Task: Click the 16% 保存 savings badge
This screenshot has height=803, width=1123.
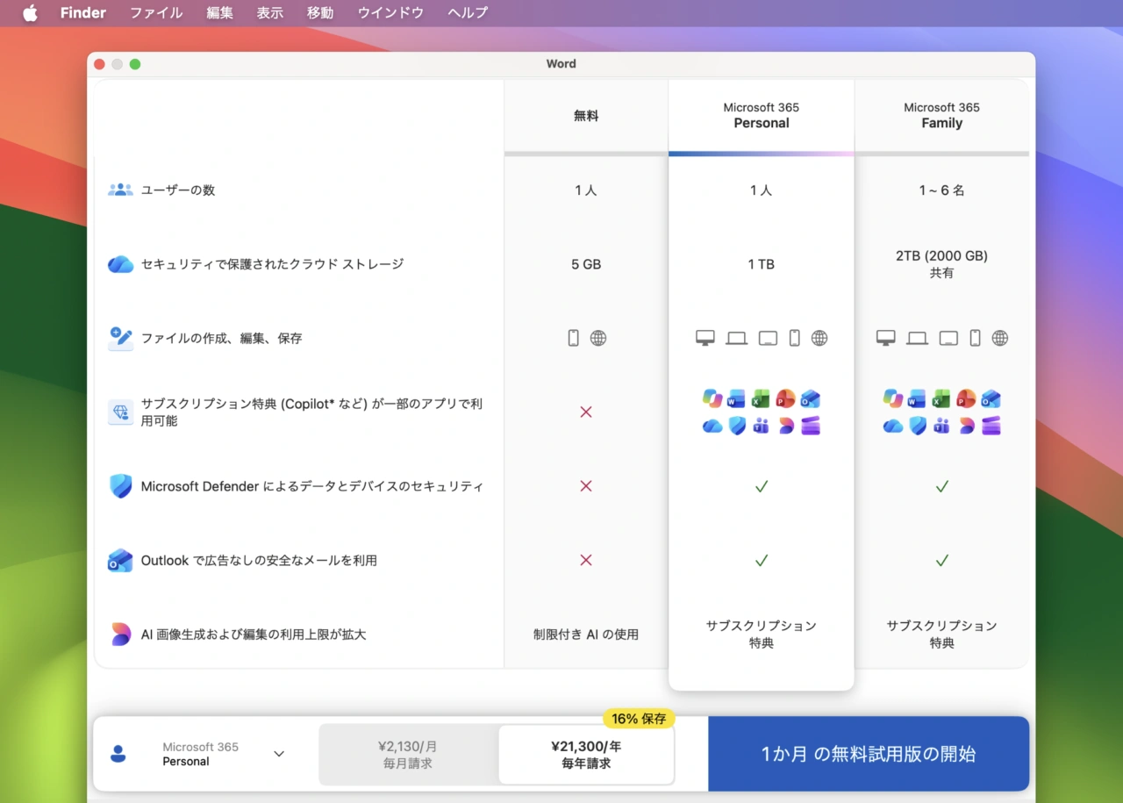Action: pos(639,719)
